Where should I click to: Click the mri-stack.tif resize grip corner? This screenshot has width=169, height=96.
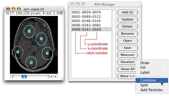point(62,78)
